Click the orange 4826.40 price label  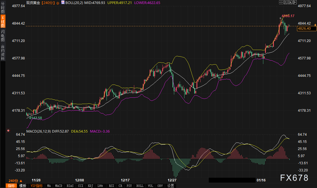click(306, 29)
